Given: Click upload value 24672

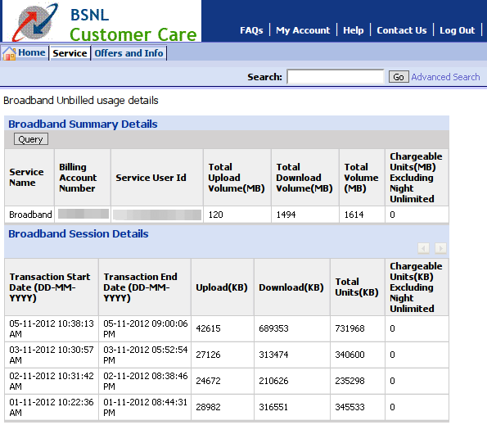Looking at the screenshot, I should pos(208,381).
